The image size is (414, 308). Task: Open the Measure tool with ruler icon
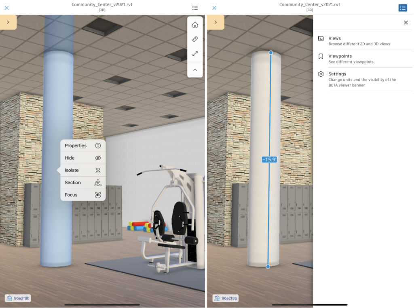click(195, 39)
